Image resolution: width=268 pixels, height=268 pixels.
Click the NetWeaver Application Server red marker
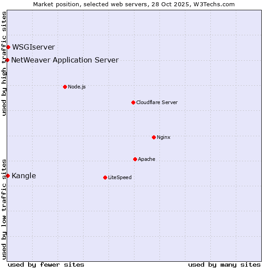click(8, 60)
